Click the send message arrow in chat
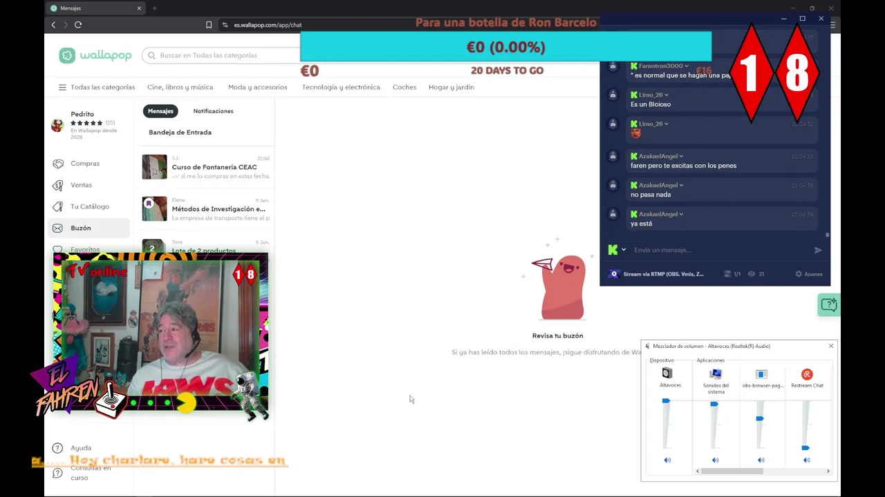 (818, 250)
